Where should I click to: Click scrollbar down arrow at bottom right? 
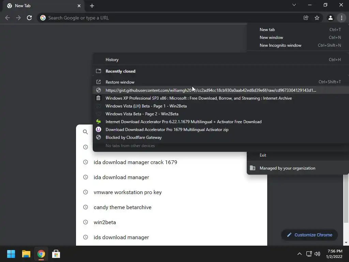[346, 243]
